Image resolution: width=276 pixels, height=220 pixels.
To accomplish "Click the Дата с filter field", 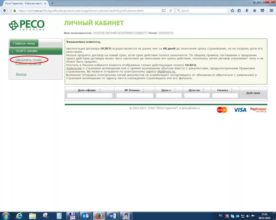I will [x=169, y=95].
